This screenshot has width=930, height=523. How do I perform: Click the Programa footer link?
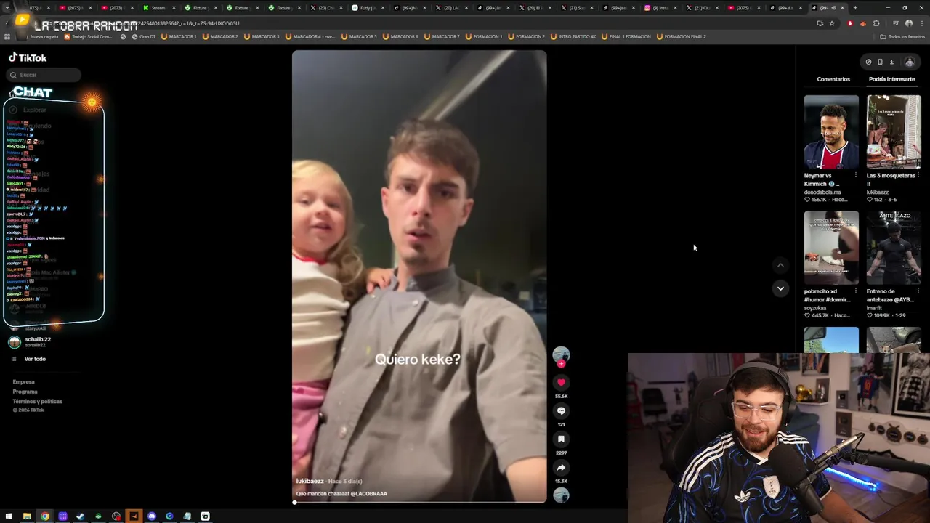coord(25,392)
